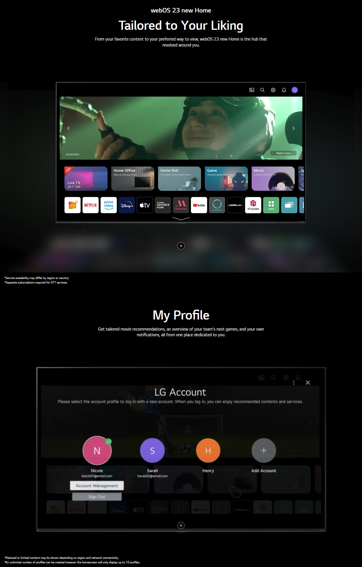
Task: Launch the Apple TV app
Action: pos(145,205)
